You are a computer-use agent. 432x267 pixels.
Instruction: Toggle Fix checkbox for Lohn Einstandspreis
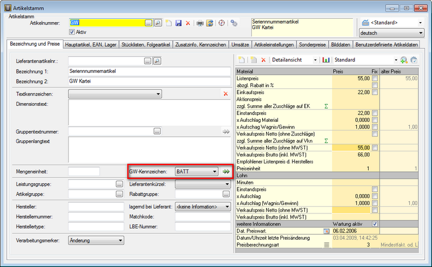[374, 189]
